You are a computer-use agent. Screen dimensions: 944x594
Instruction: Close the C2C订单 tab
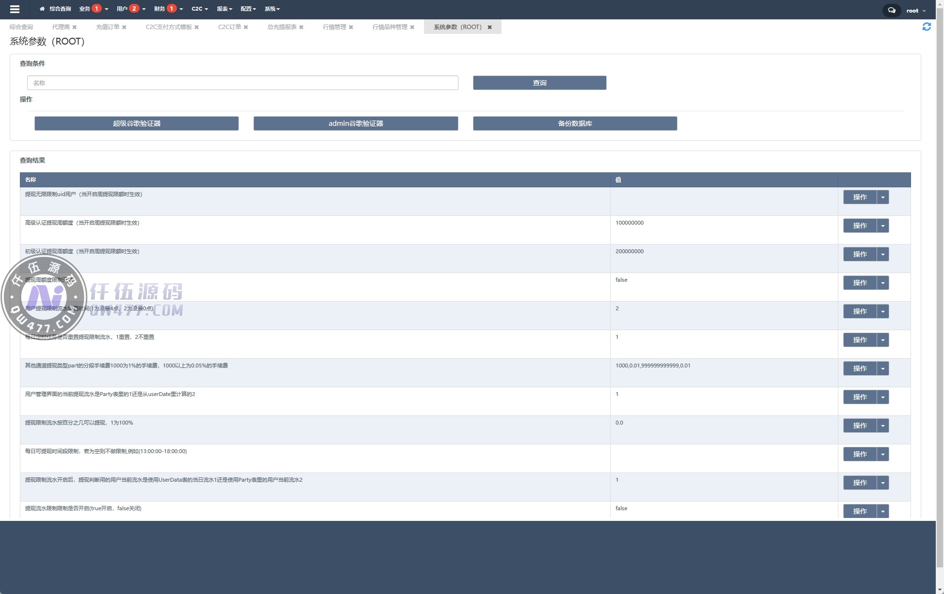coord(246,27)
